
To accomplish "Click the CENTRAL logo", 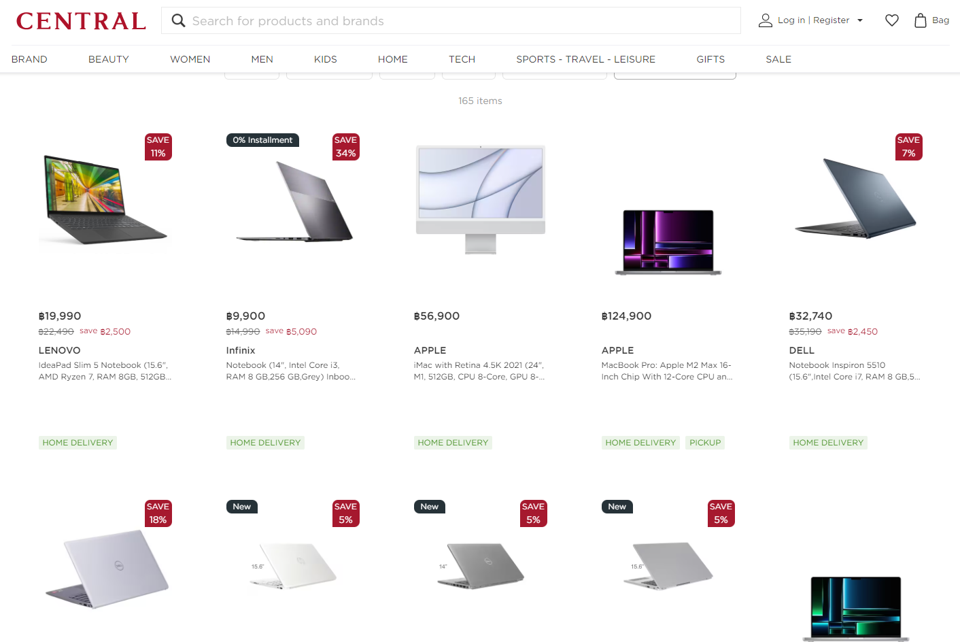I will pos(81,21).
